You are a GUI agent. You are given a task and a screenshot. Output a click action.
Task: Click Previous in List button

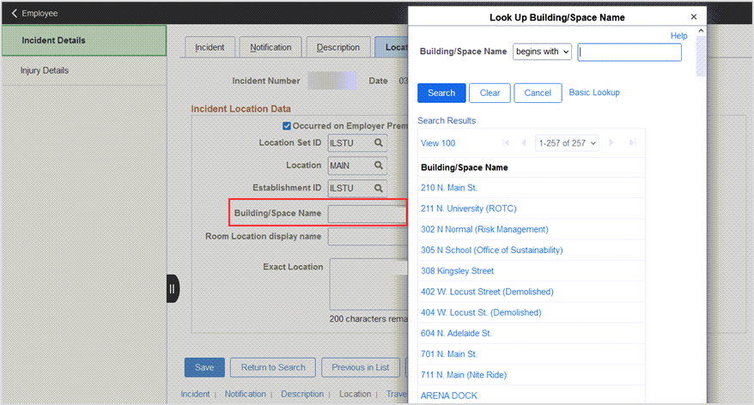coord(360,367)
